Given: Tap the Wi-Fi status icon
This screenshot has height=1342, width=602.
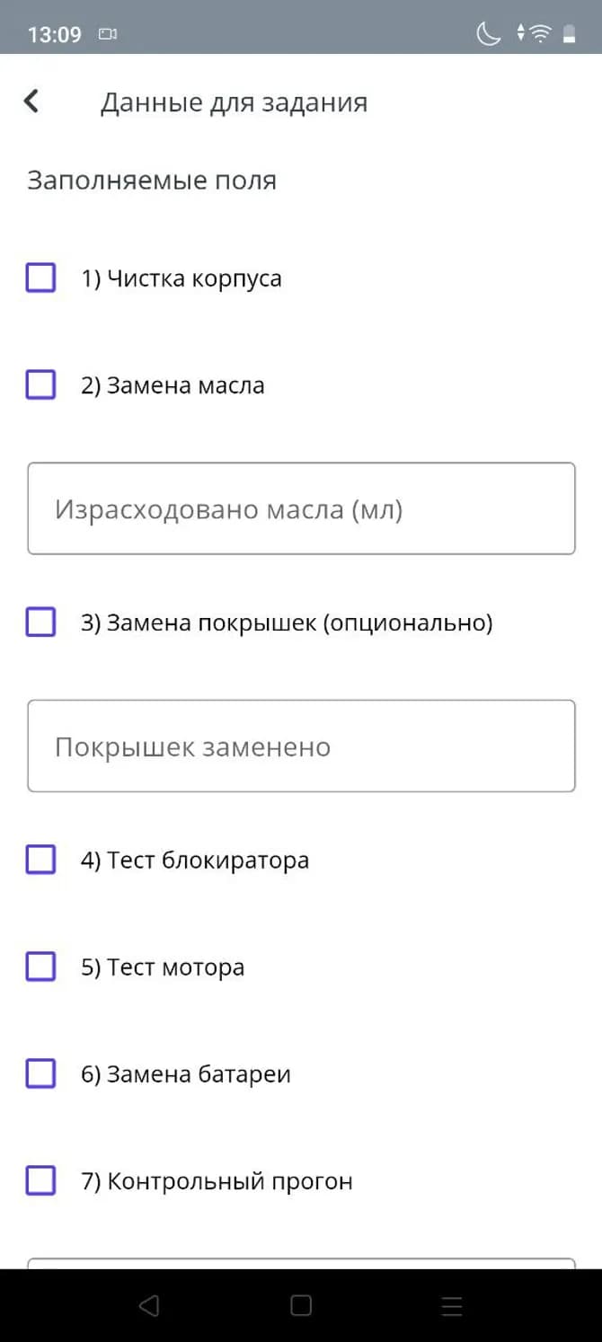Looking at the screenshot, I should coord(540,34).
